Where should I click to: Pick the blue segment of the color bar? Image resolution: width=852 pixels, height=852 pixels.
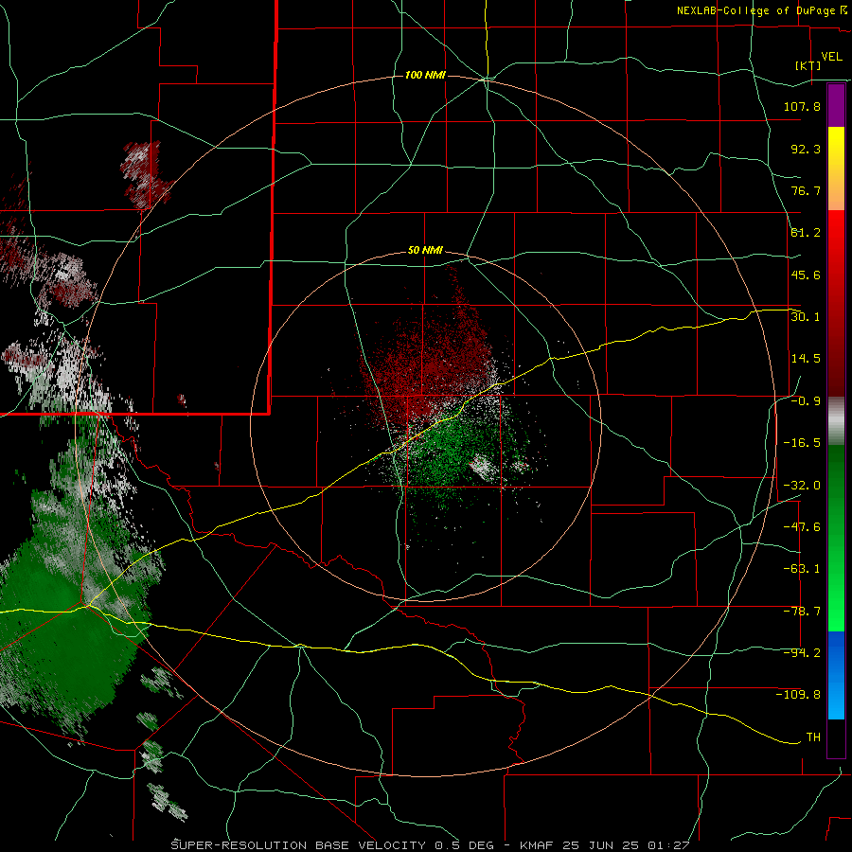click(x=836, y=675)
